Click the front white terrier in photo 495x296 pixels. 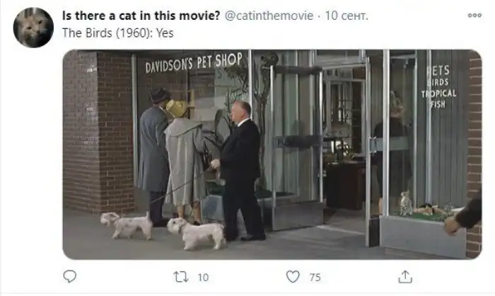[196, 234]
